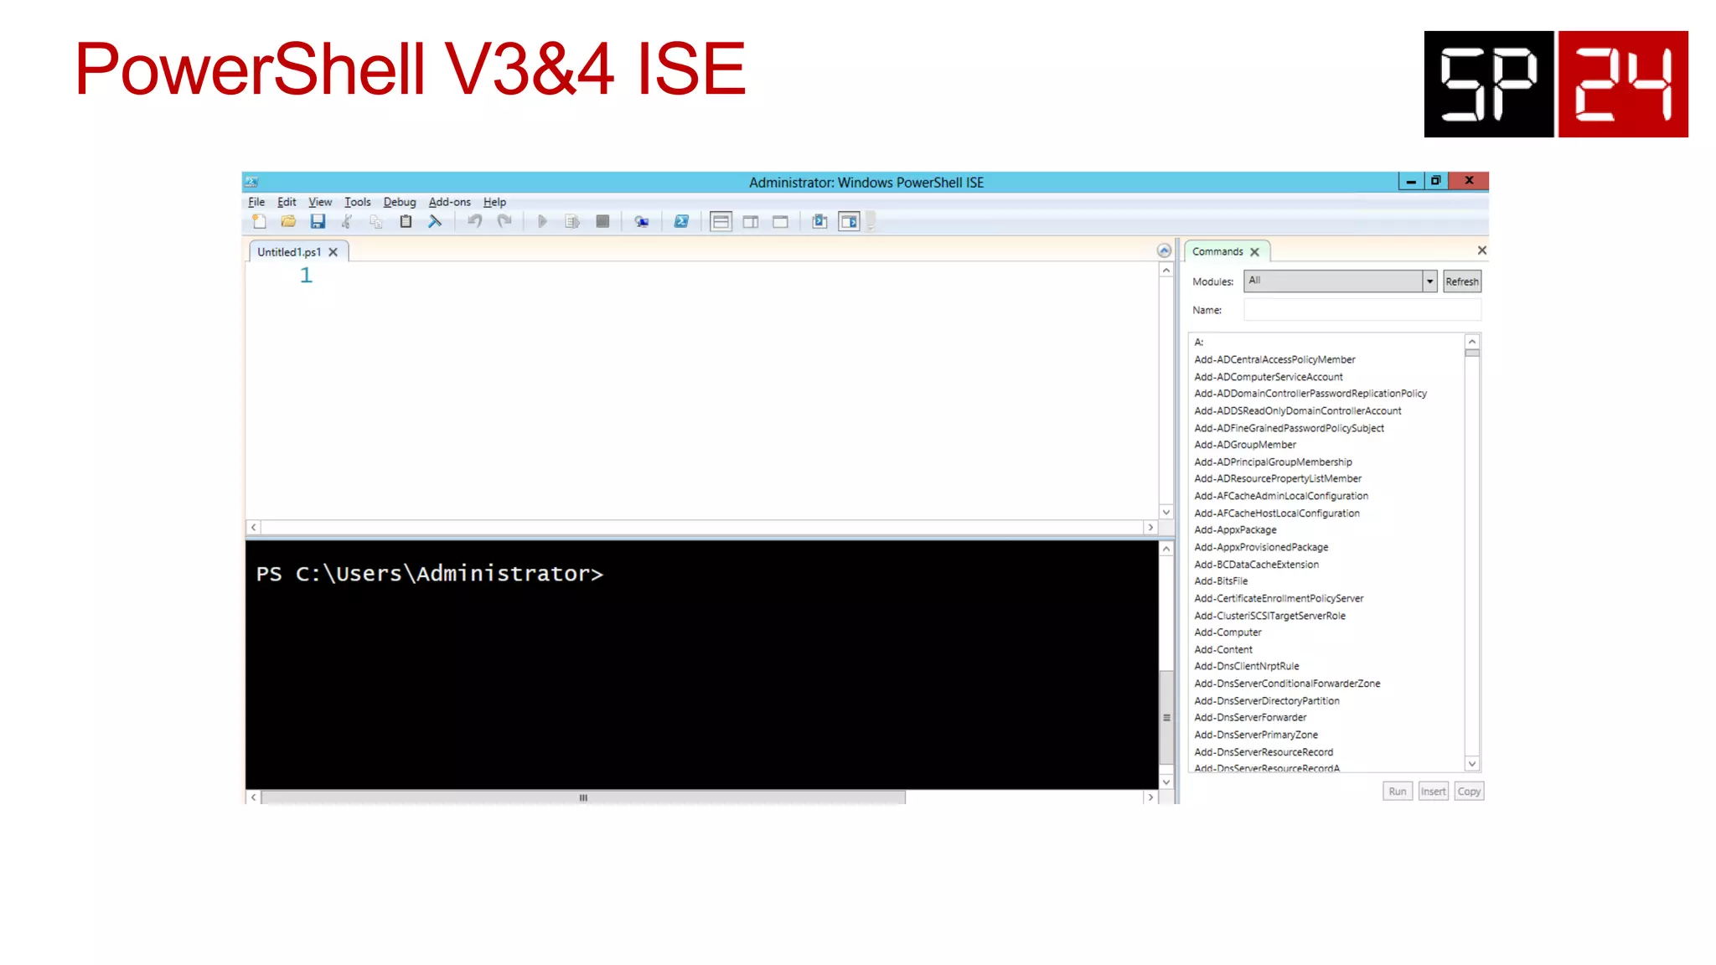Collapse the script pane with chevron button
Screen dimensions: 1716x965
click(1164, 251)
